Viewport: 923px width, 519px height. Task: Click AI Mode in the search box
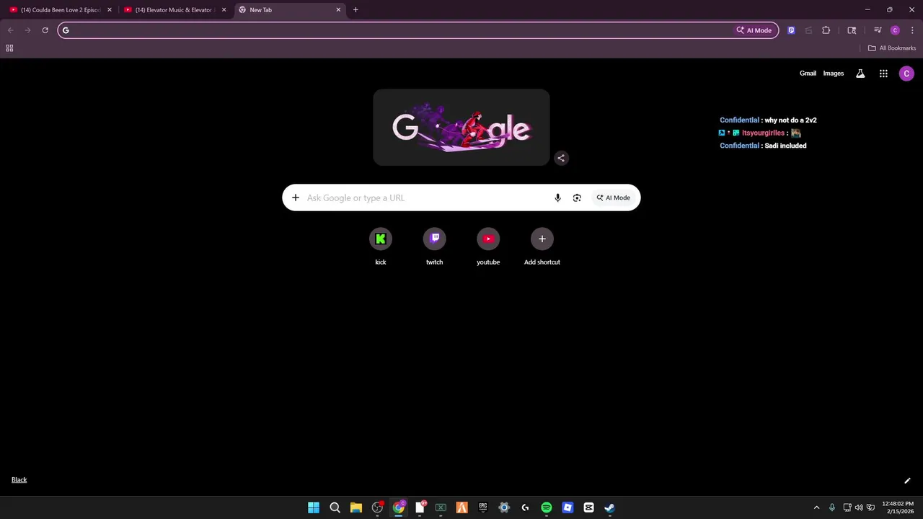(x=613, y=198)
